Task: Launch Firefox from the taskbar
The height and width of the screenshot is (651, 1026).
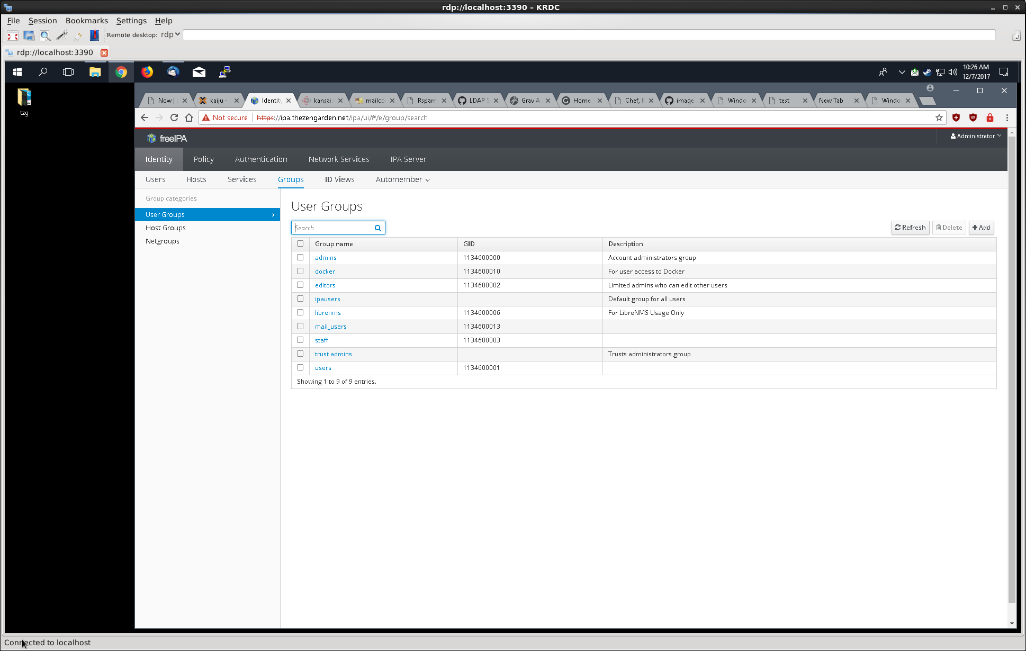Action: (x=147, y=72)
